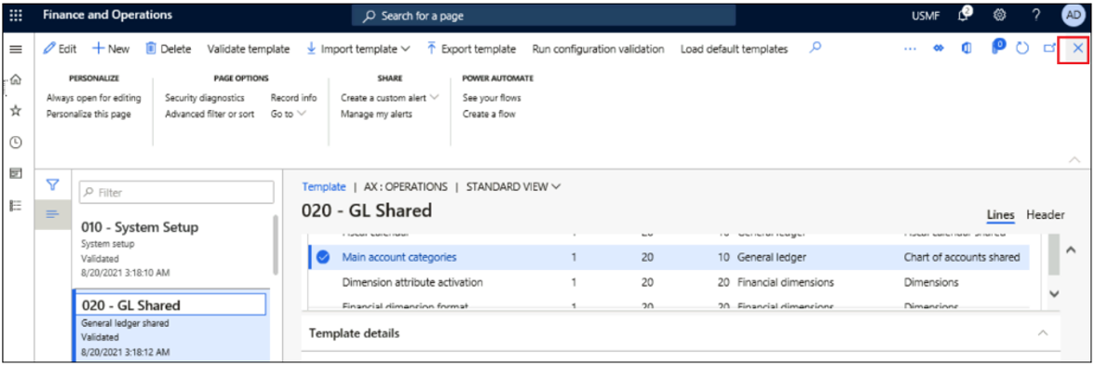
Task: Click Export template
Action: [471, 48]
